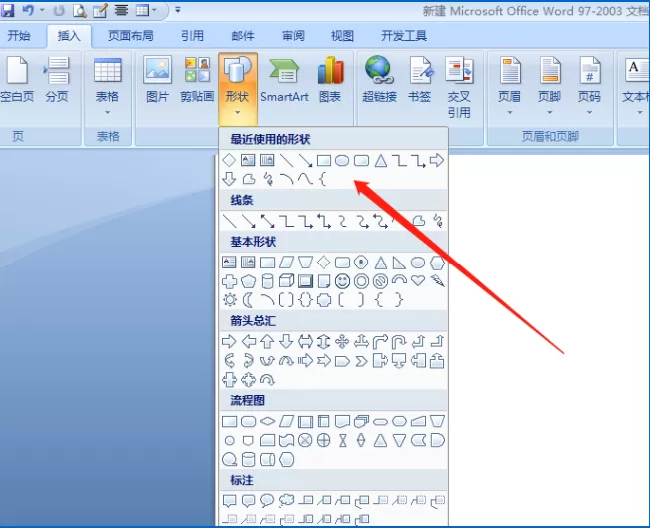Viewport: 650px width, 528px height.
Task: Select the up arrow in 箭头总汇
Action: tap(267, 342)
